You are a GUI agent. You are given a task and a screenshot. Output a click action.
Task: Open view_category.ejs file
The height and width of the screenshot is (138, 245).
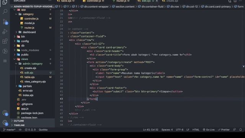[35, 82]
